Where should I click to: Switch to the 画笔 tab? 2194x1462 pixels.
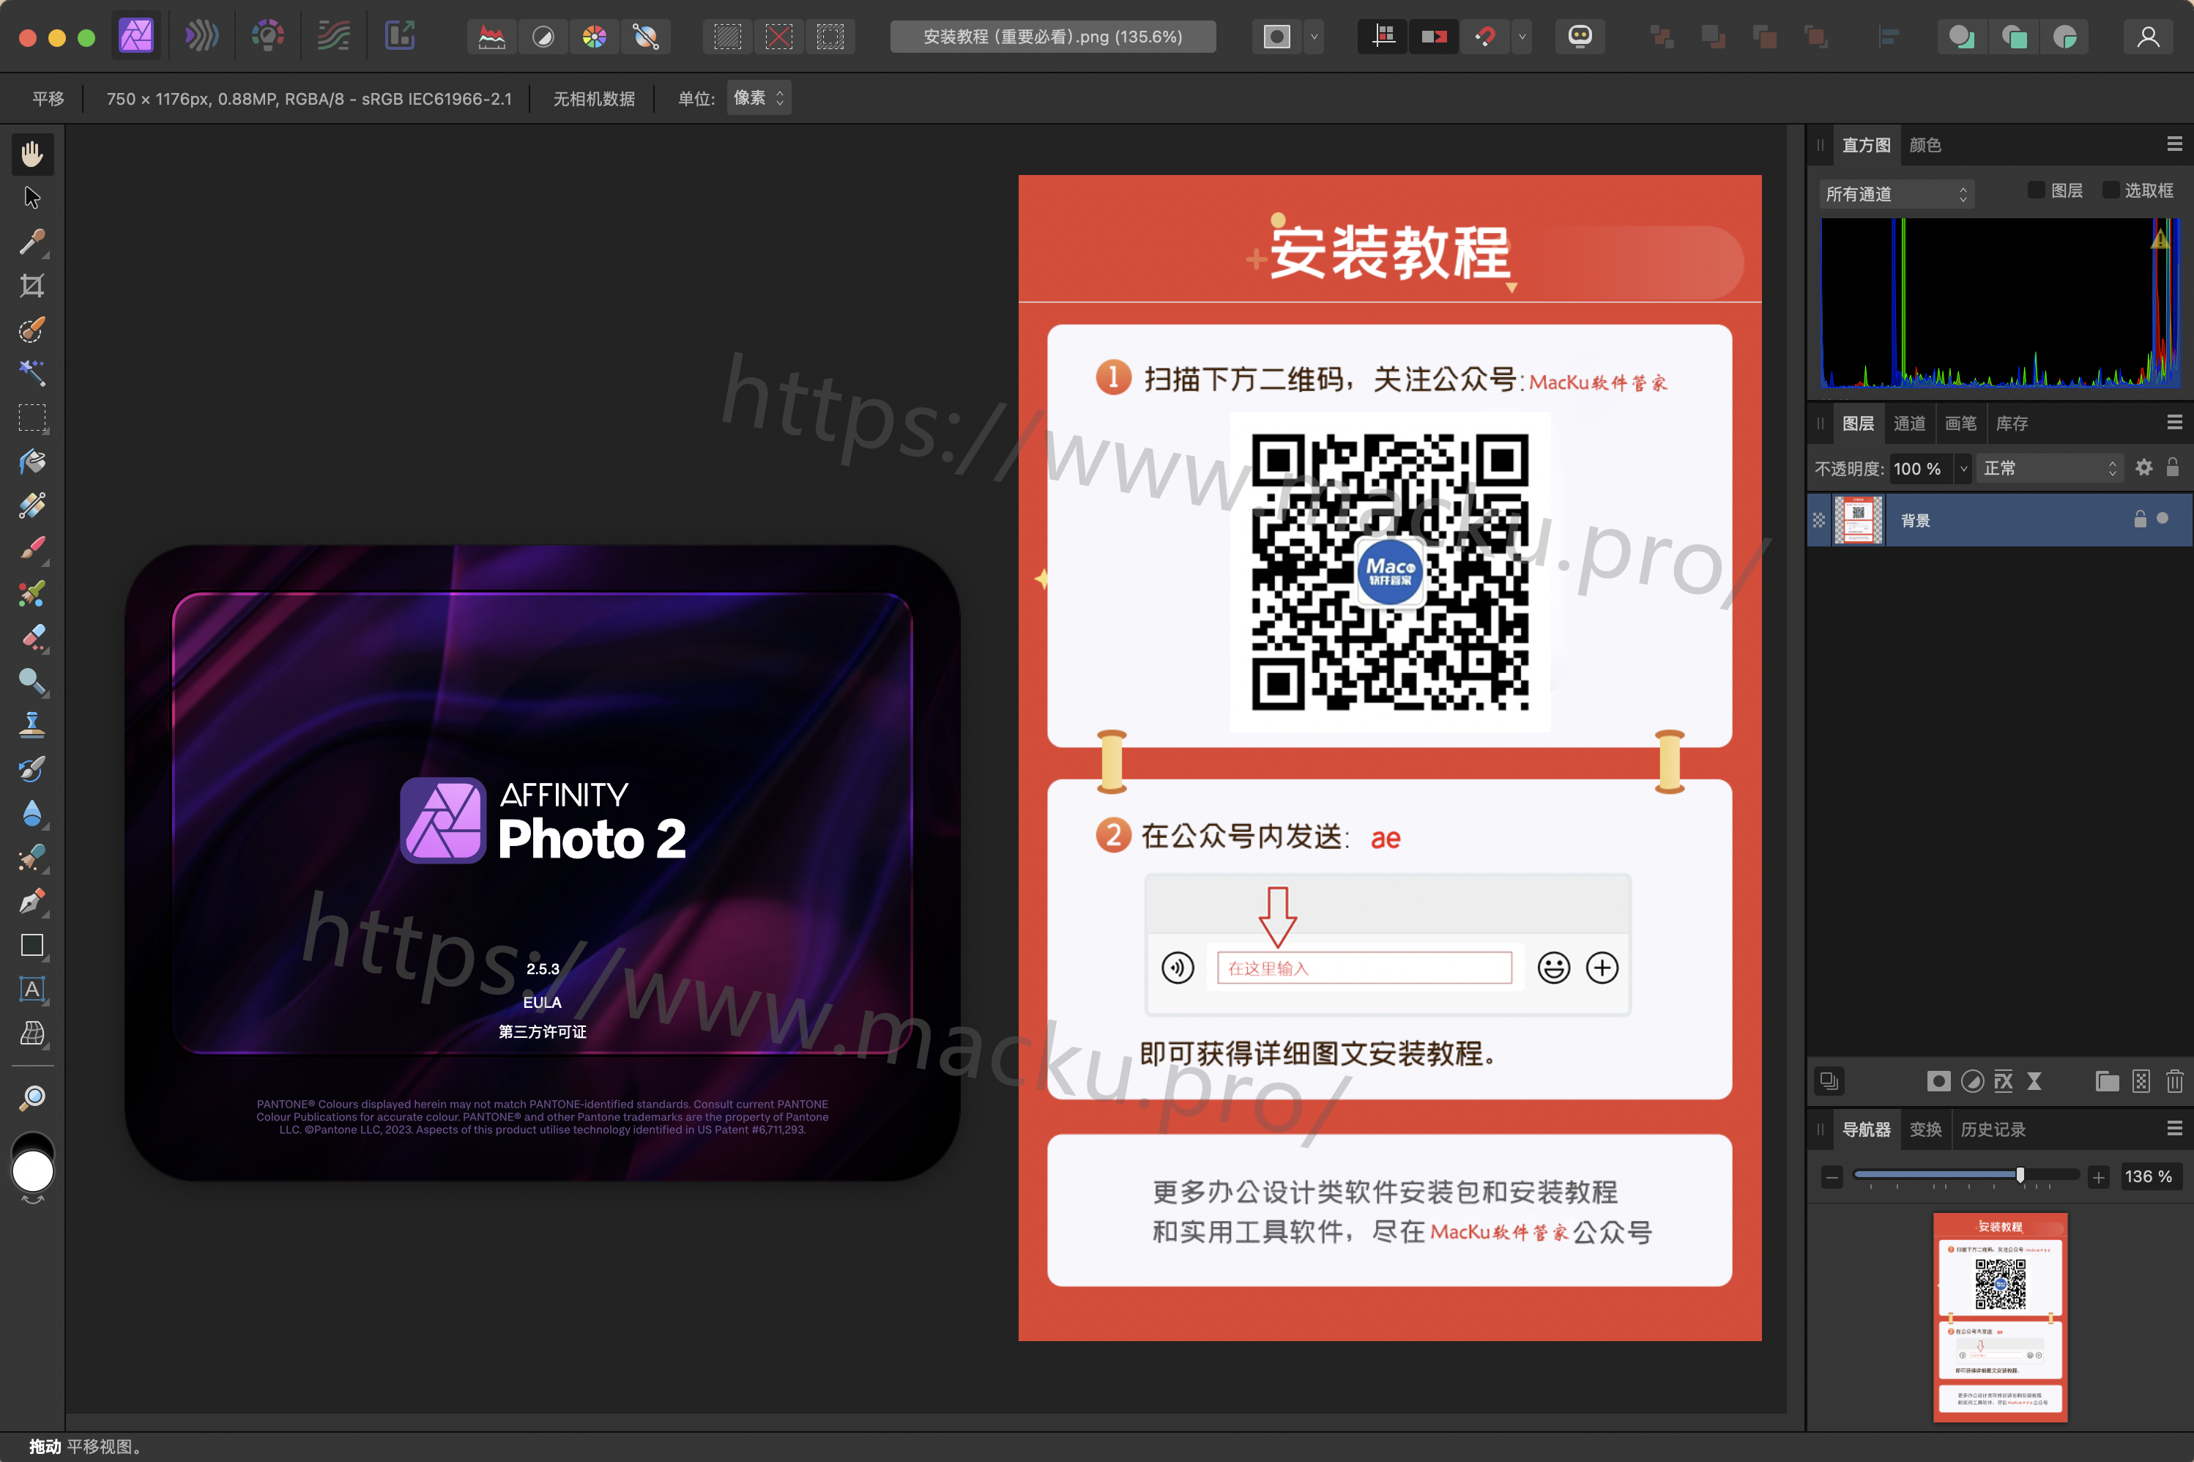click(1961, 423)
